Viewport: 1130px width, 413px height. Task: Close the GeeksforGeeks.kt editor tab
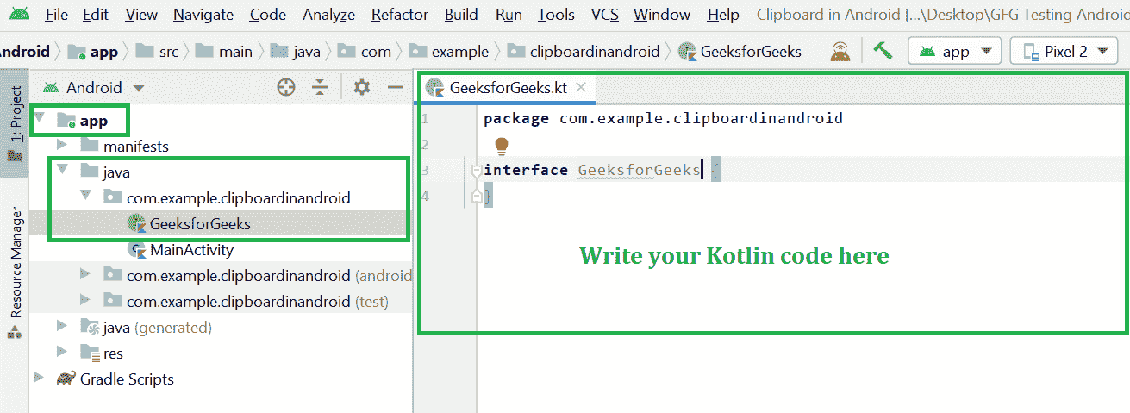[581, 87]
